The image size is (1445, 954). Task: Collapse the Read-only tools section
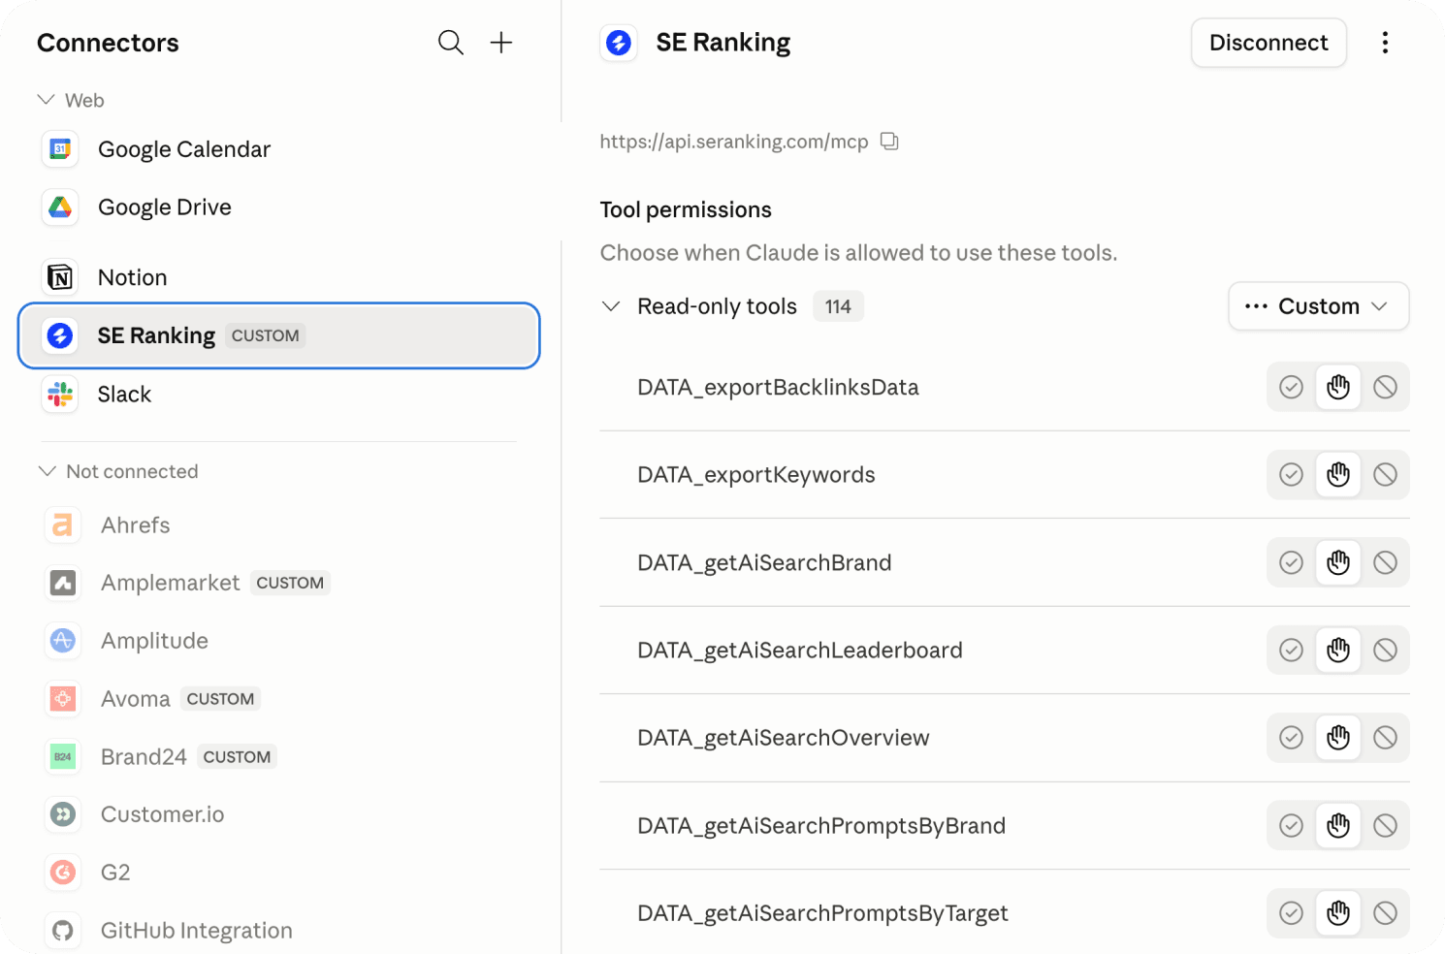pyautogui.click(x=611, y=306)
